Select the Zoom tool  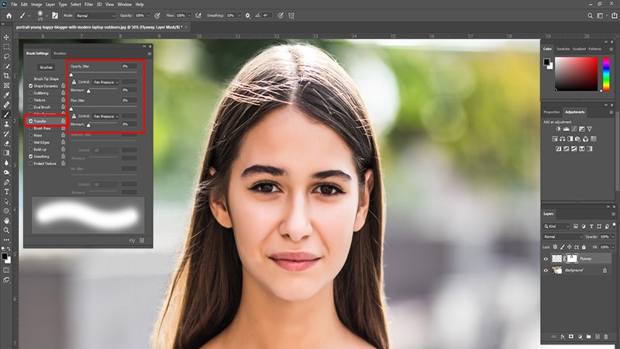click(x=6, y=230)
